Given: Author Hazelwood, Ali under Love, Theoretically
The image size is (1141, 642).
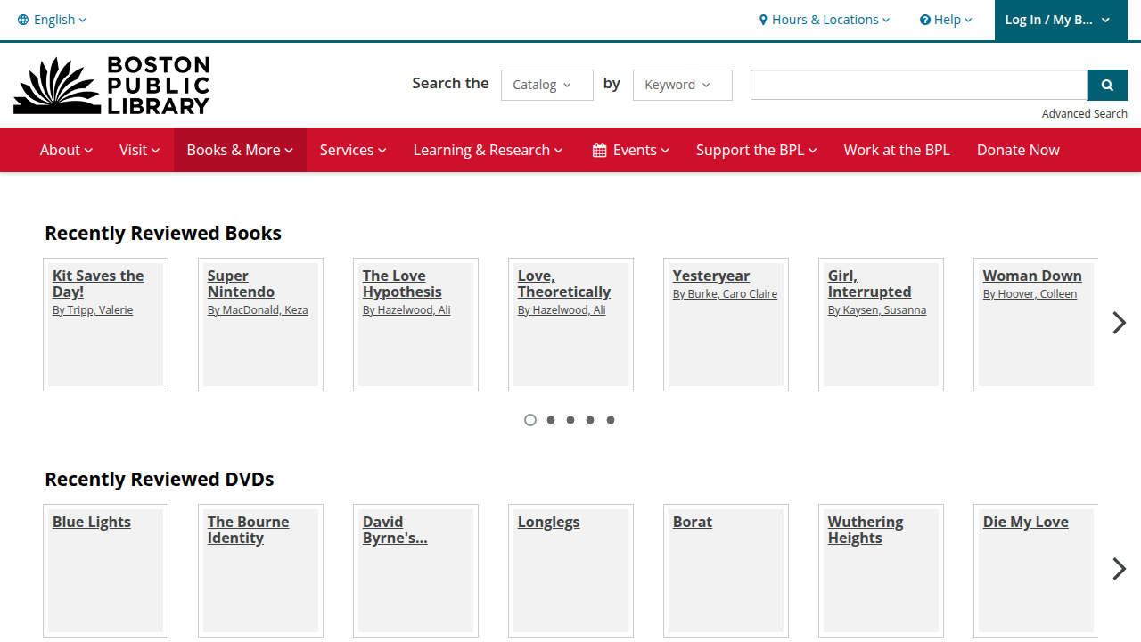Looking at the screenshot, I should (x=562, y=310).
